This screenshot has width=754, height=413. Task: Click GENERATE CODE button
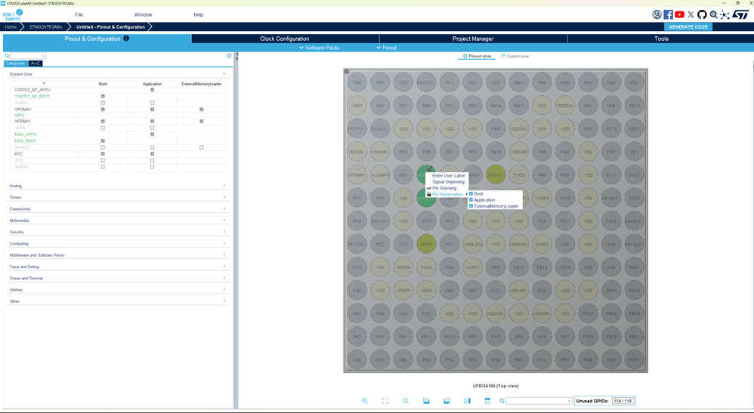pos(688,27)
